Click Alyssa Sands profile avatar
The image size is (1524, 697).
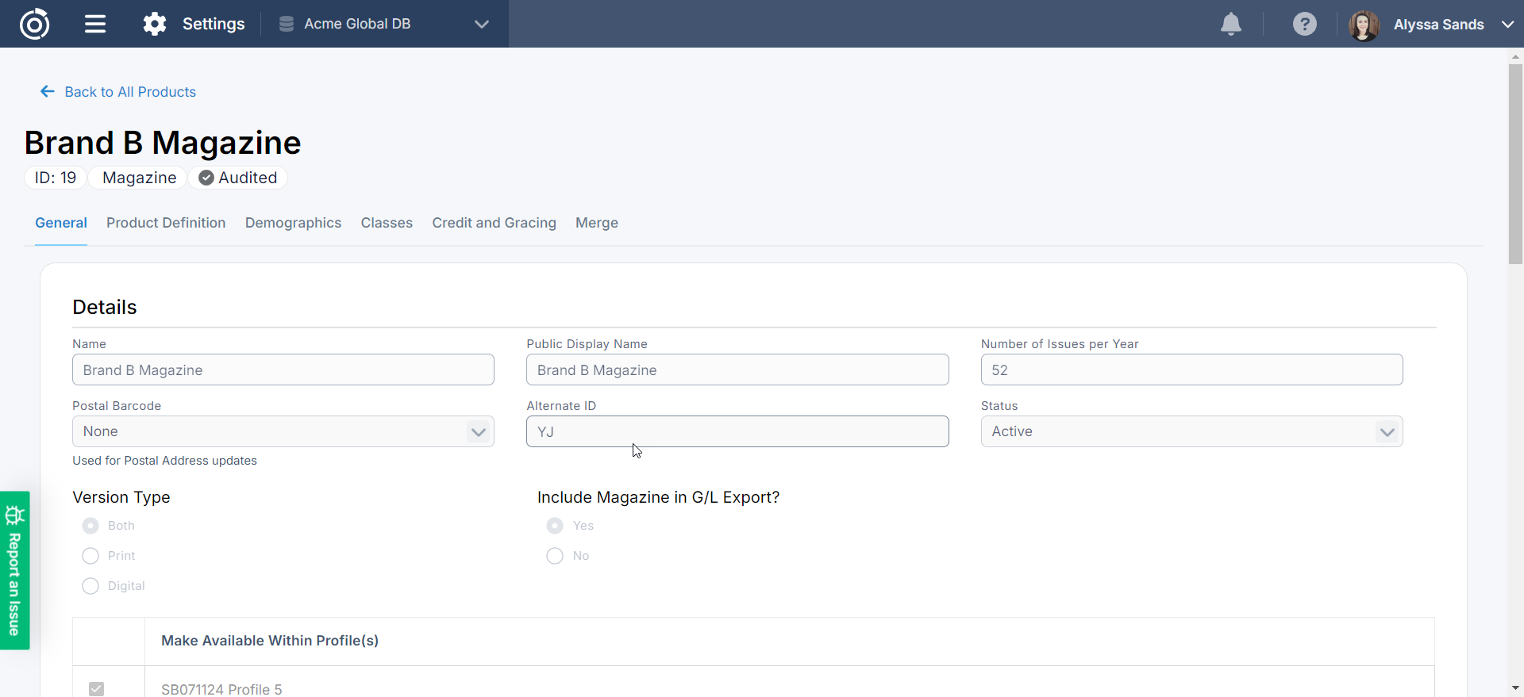tap(1364, 25)
